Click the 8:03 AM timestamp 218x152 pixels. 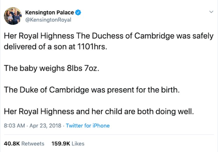click(14, 126)
